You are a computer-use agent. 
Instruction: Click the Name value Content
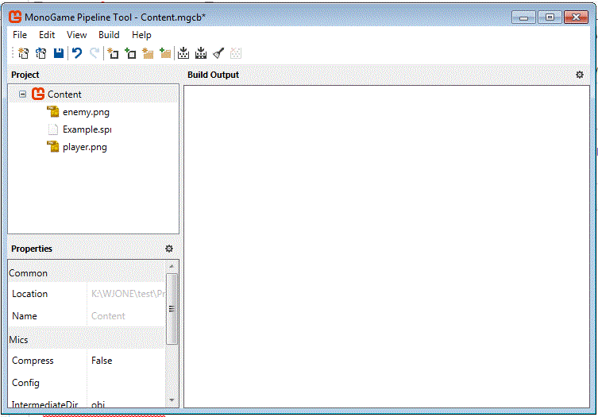pyautogui.click(x=108, y=316)
